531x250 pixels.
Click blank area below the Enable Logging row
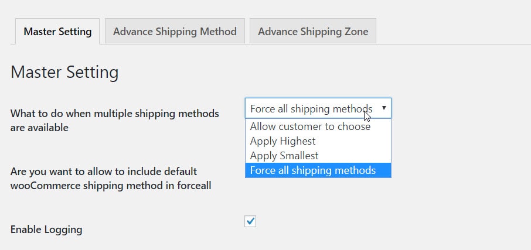coord(264,243)
